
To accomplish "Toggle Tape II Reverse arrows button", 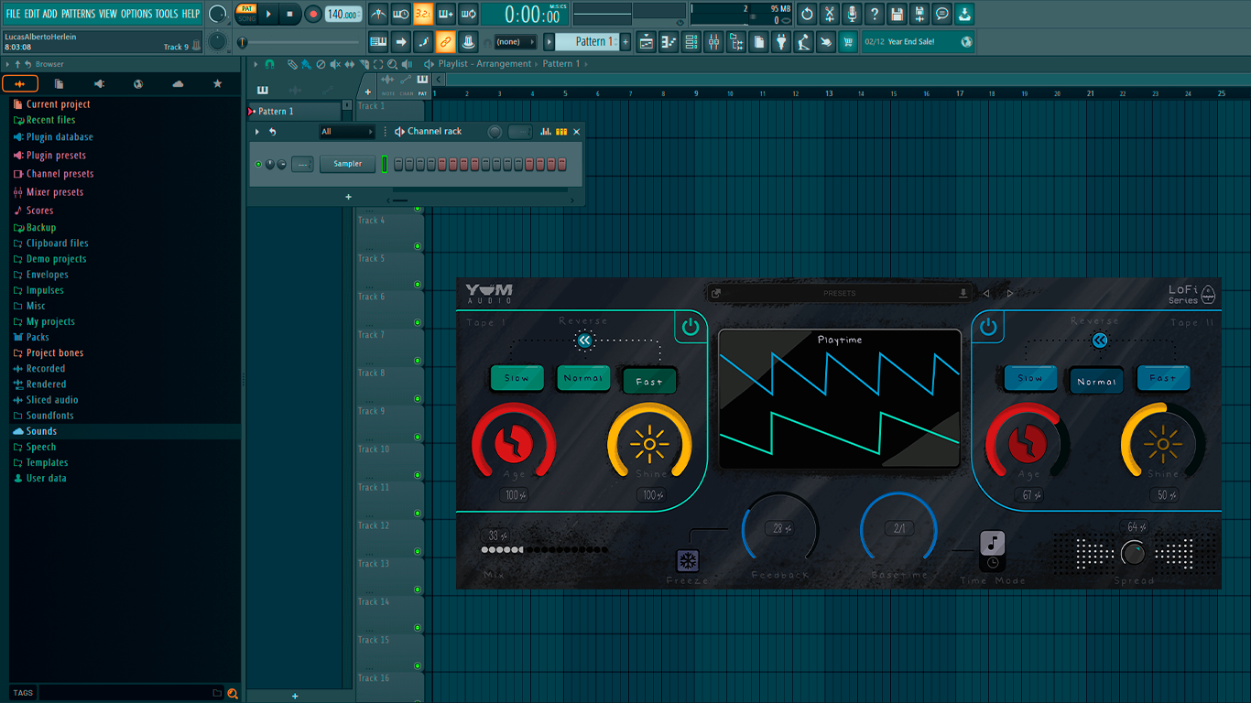I will (x=1100, y=341).
